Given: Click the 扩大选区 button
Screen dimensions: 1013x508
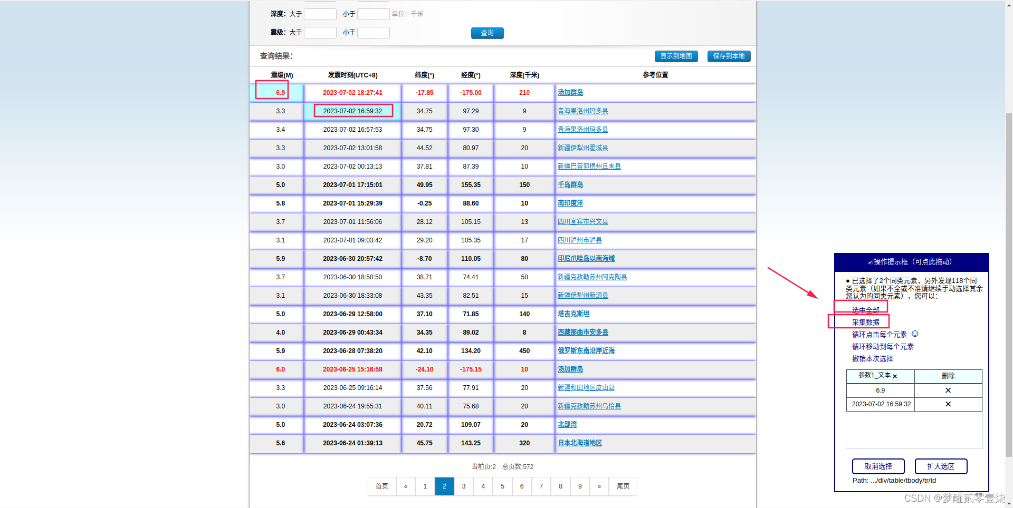Looking at the screenshot, I should click(941, 466).
